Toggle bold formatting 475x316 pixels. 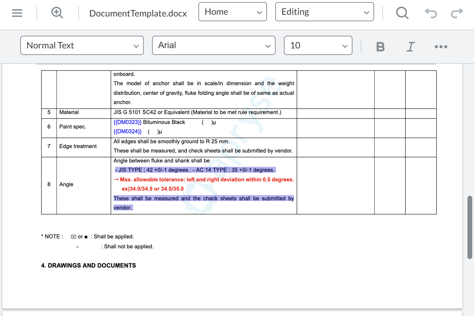pyautogui.click(x=380, y=46)
